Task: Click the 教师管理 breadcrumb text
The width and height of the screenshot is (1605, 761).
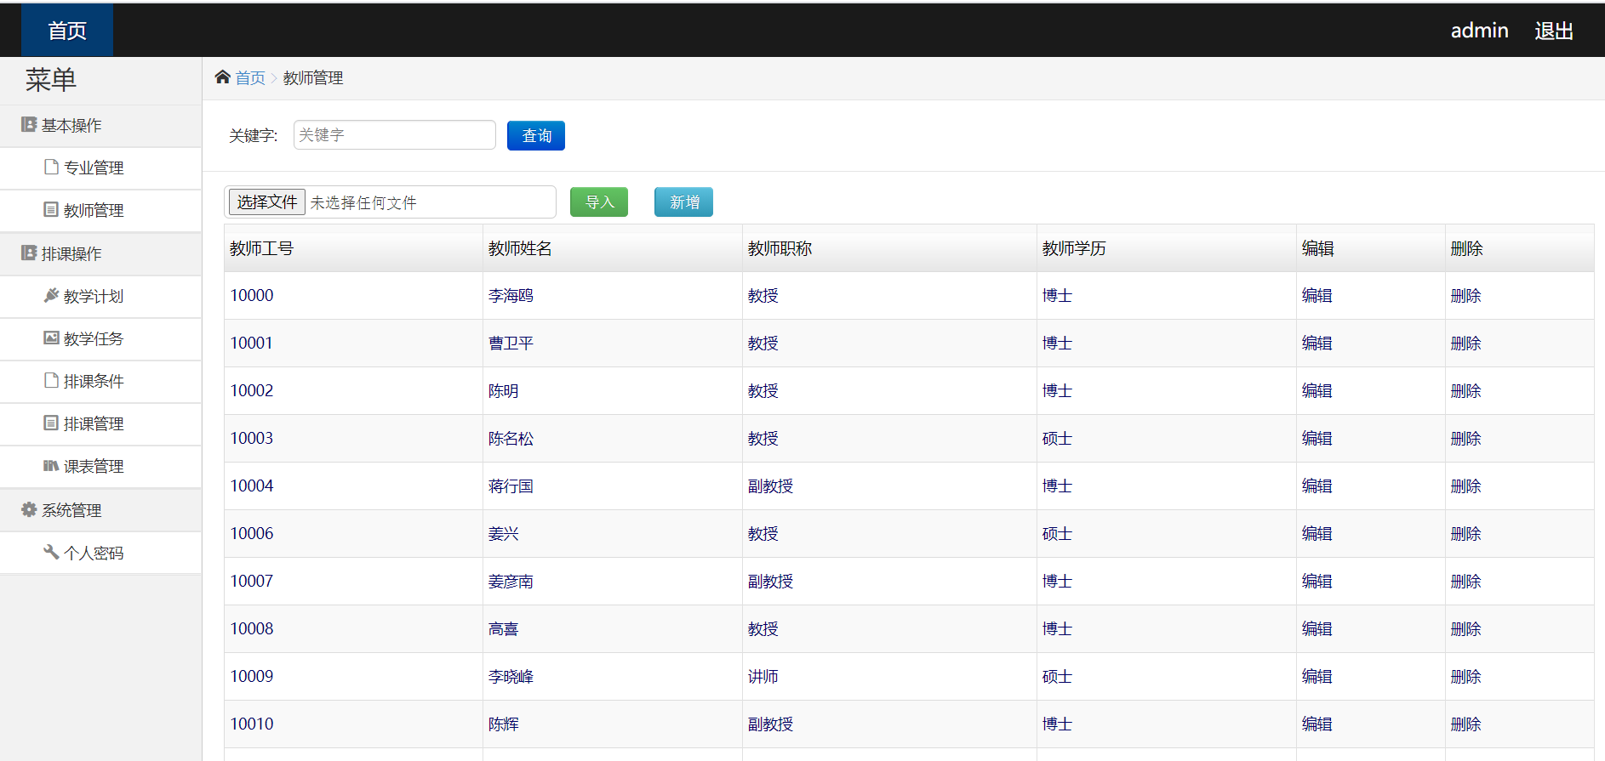Action: [313, 78]
